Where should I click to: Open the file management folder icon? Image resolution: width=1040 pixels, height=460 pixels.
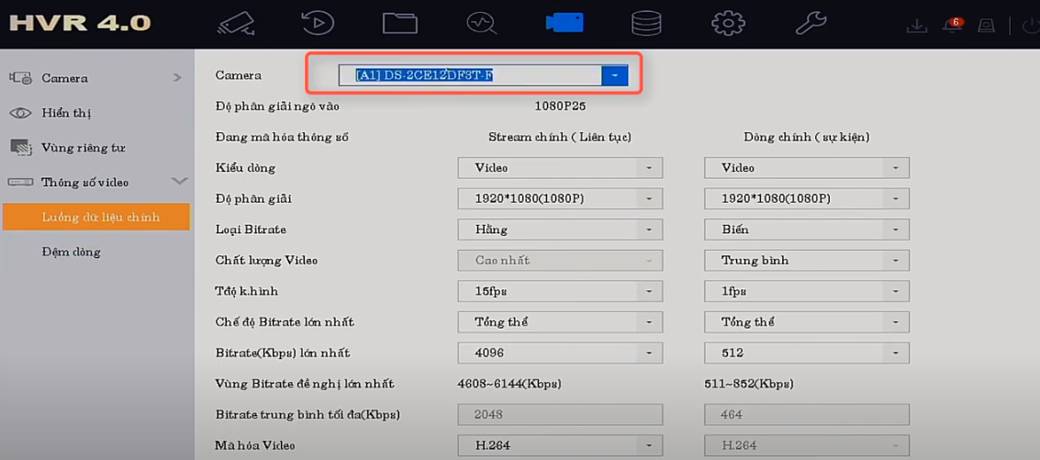click(400, 22)
